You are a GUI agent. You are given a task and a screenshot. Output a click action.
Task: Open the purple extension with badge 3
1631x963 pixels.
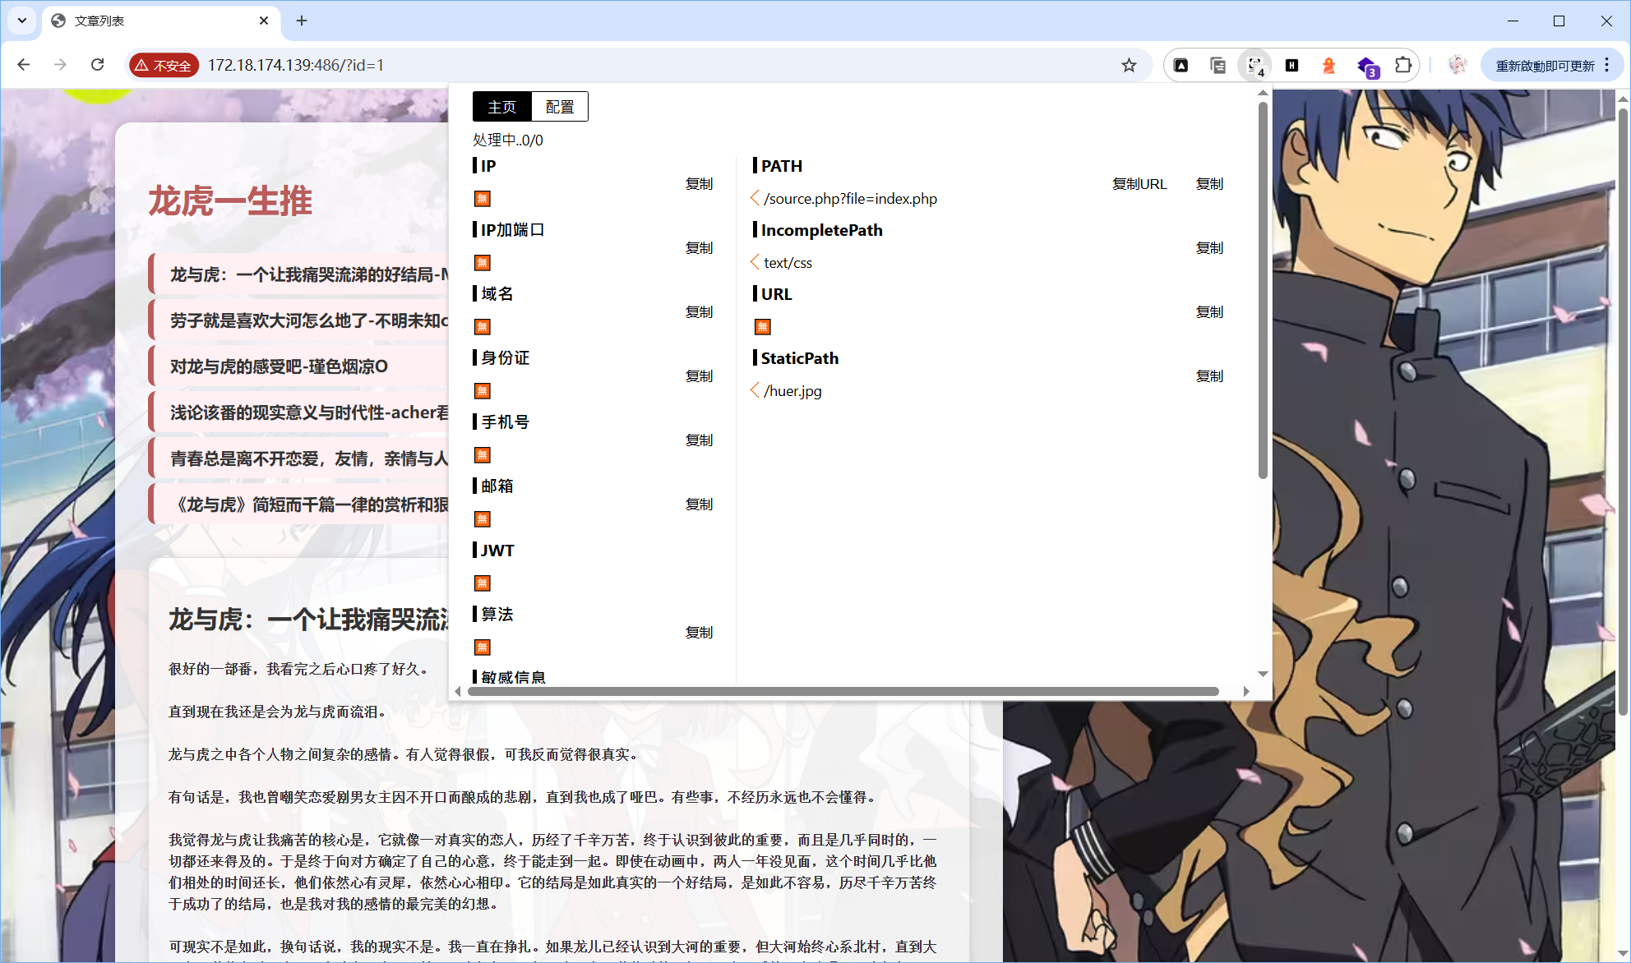(1367, 66)
